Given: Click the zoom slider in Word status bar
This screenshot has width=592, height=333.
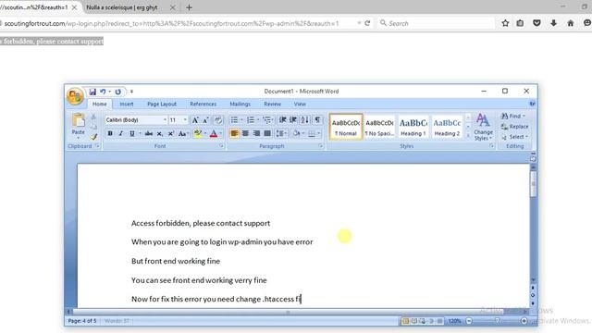Looking at the screenshot, I should (x=497, y=321).
